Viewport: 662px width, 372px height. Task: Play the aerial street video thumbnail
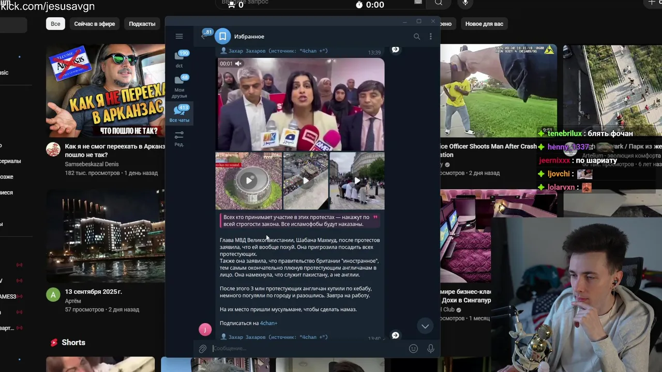point(306,180)
